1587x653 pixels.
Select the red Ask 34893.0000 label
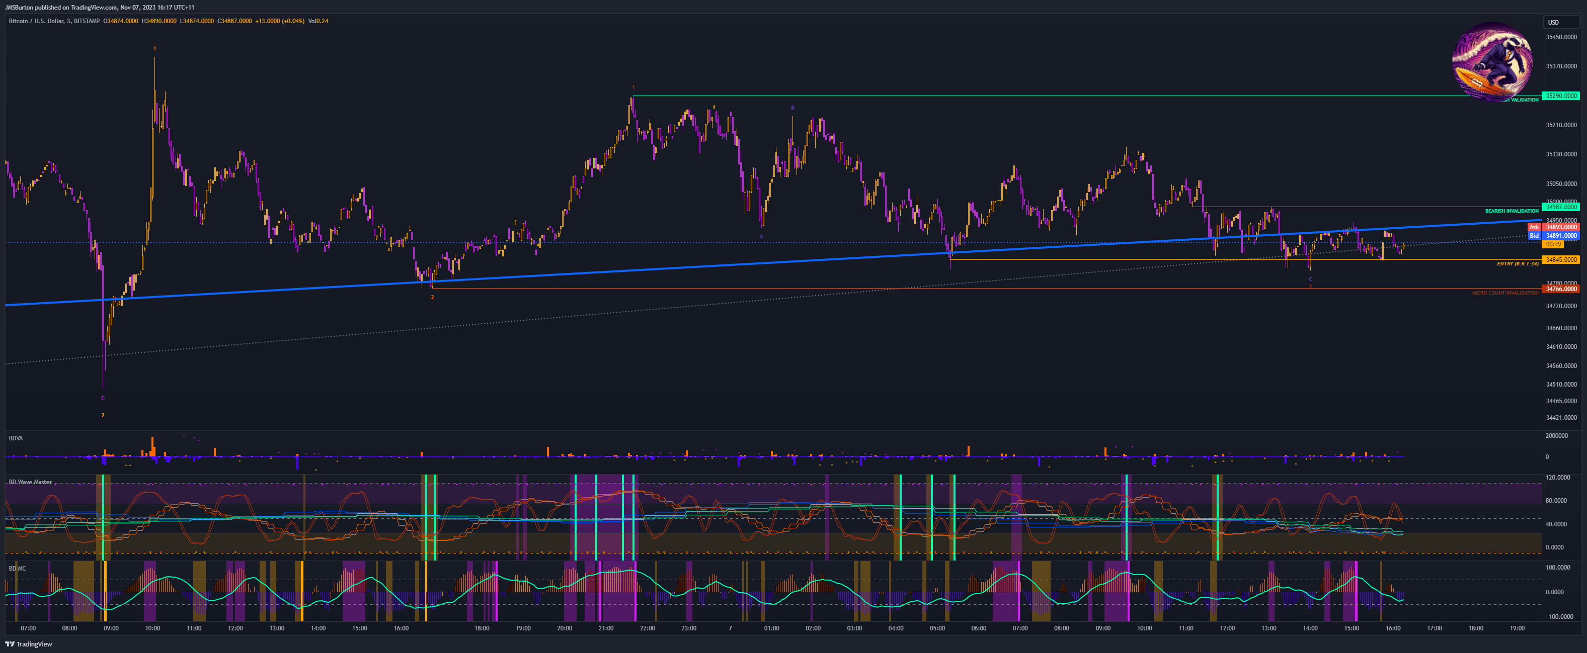click(x=1554, y=227)
